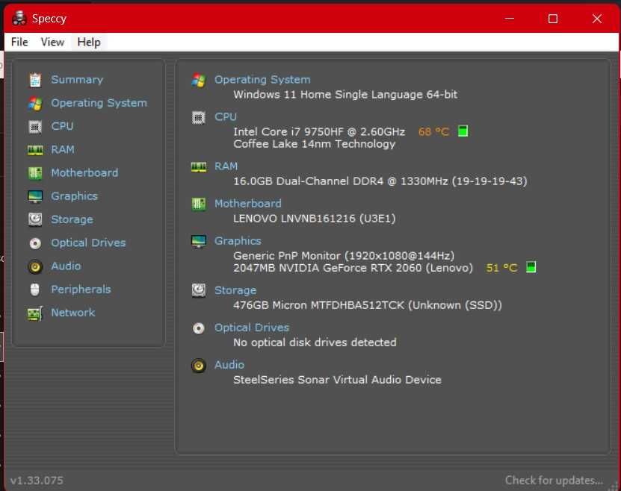Viewport: 621px width, 491px height.
Task: Click the 16.0GB Dual-Channel DDR4 text
Action: [380, 181]
